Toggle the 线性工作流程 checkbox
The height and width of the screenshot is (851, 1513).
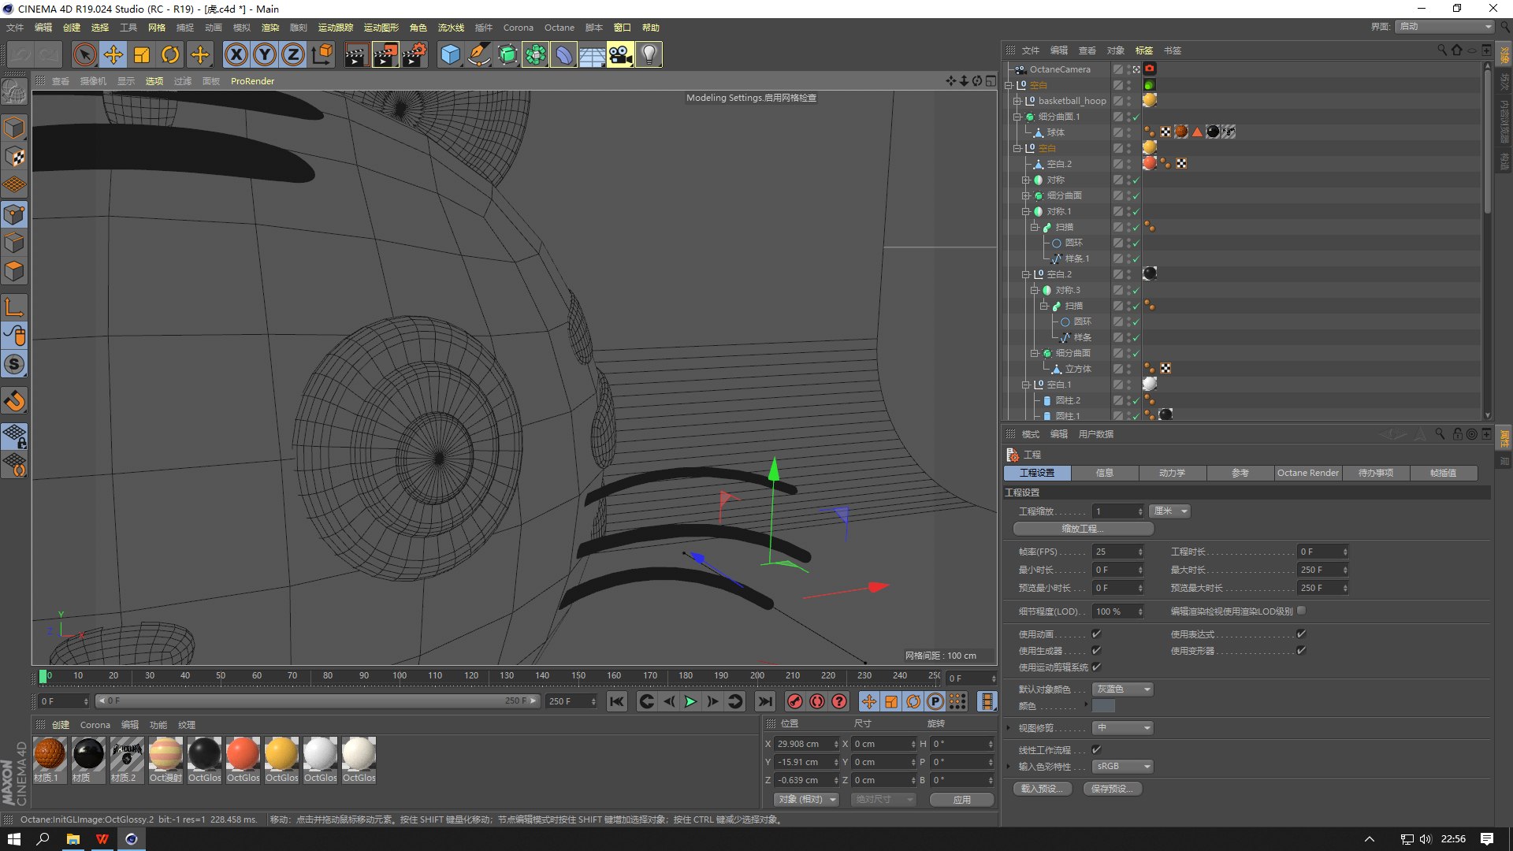(x=1096, y=749)
